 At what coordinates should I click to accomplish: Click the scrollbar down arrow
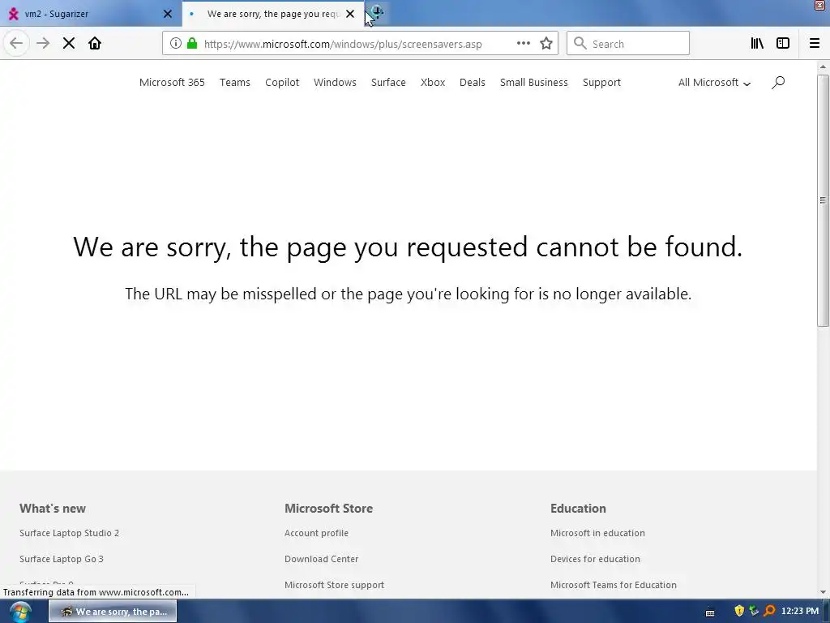(x=823, y=592)
